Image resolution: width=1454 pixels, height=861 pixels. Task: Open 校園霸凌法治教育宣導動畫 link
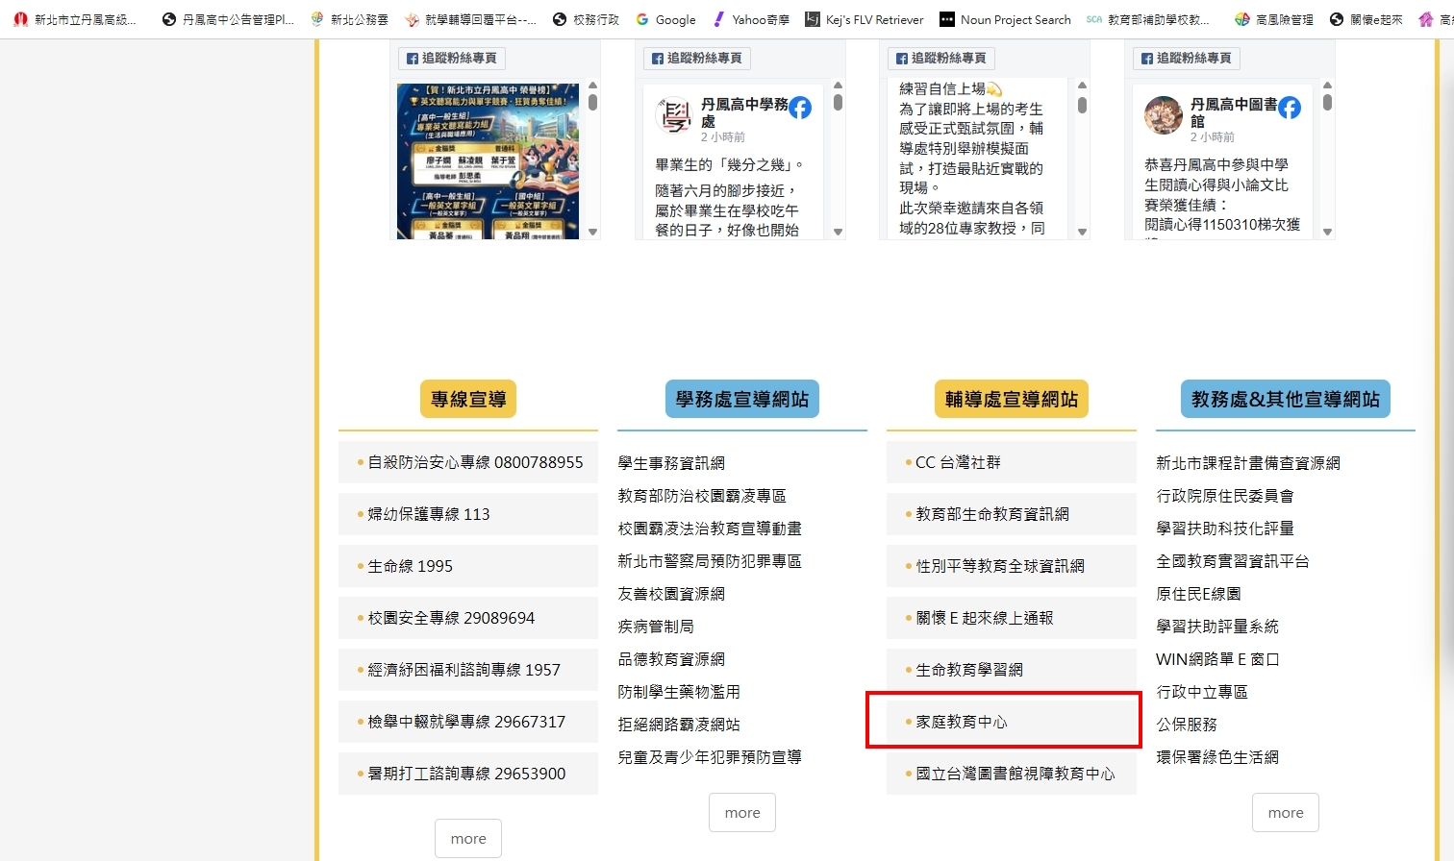click(710, 529)
